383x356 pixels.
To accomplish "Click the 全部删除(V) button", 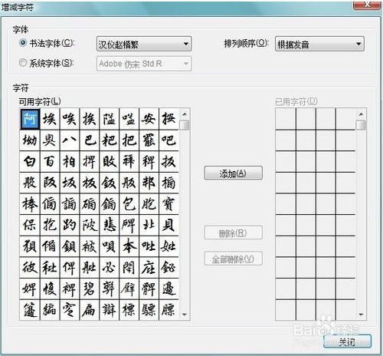I will click(233, 259).
